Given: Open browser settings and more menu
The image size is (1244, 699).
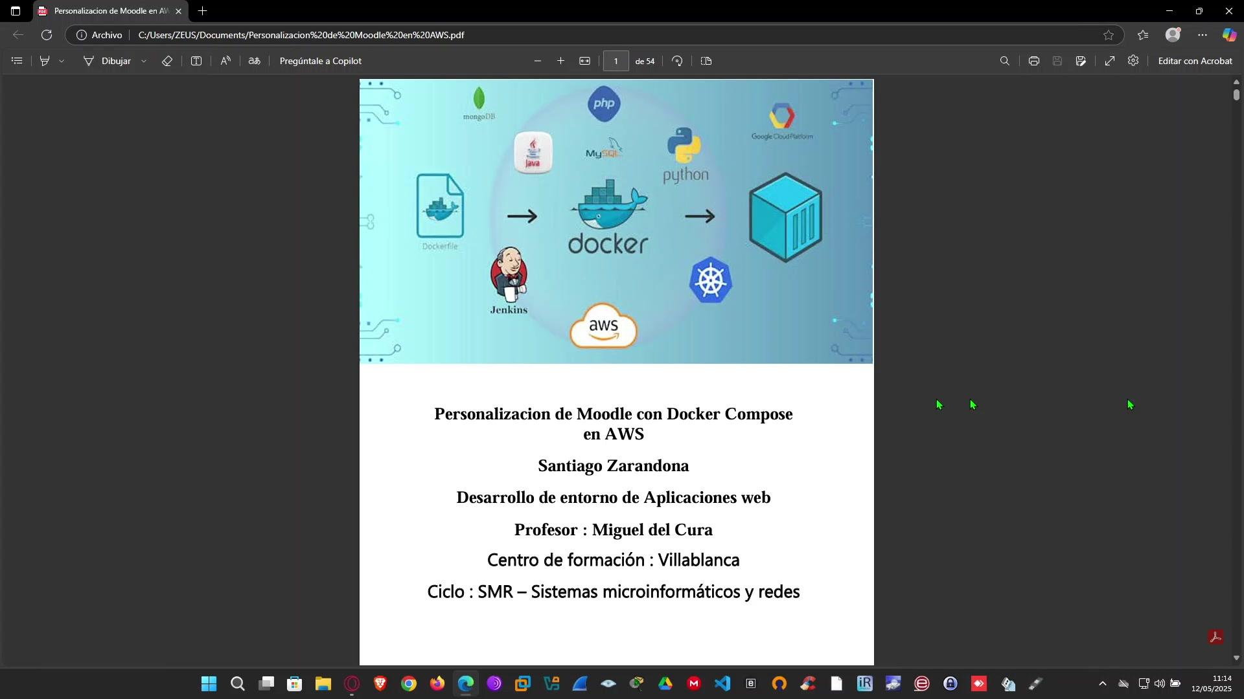Looking at the screenshot, I should click(1203, 35).
